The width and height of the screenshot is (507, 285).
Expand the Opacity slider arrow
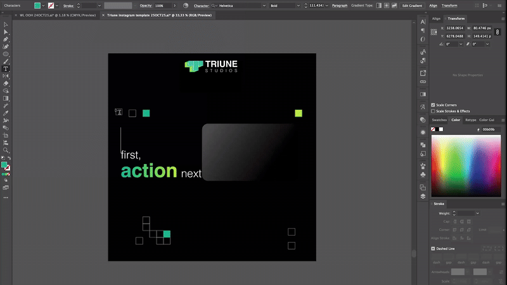click(x=175, y=6)
